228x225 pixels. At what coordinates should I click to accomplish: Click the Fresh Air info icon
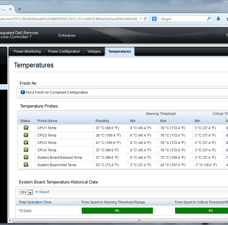23,92
